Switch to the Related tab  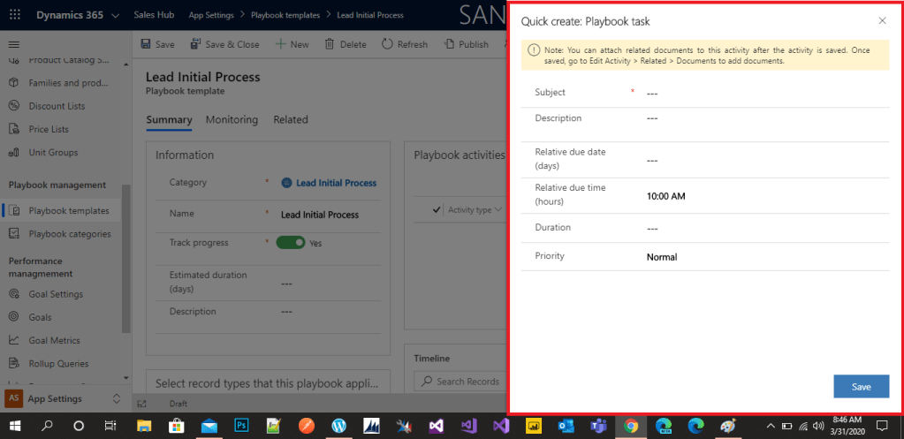point(290,120)
